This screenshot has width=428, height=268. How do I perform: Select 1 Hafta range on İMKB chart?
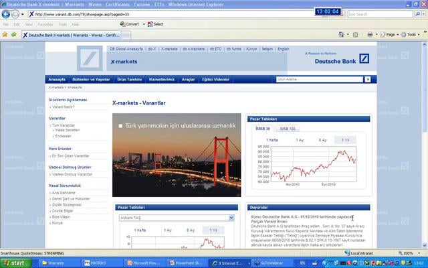pos(272,140)
